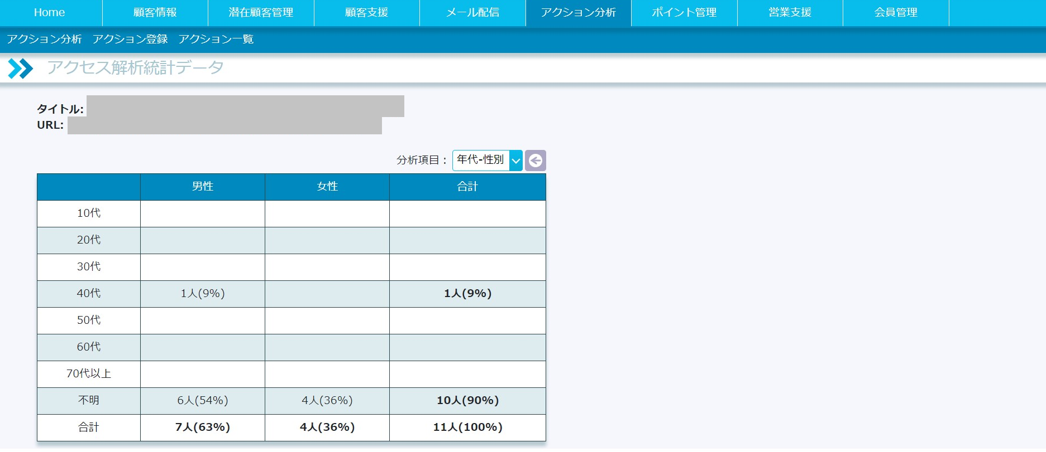The width and height of the screenshot is (1046, 452).
Task: Open the アクション登録 submenu link
Action: (130, 39)
